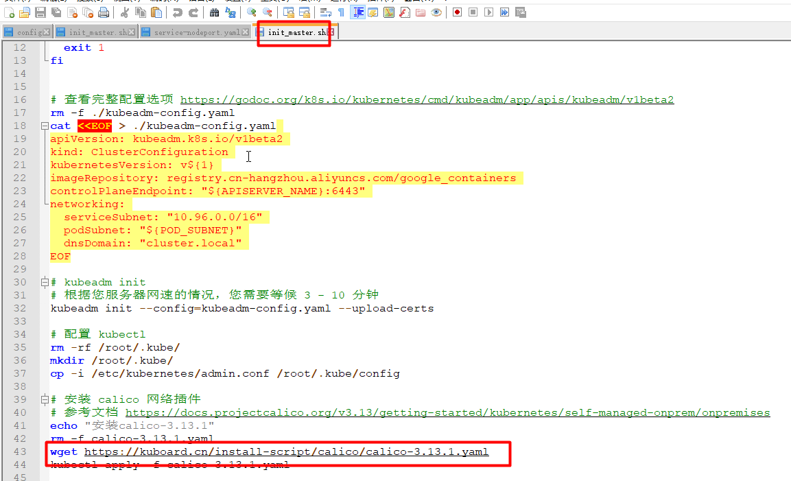Zoom in using the magnifier plus icon
This screenshot has width=791, height=481.
251,12
